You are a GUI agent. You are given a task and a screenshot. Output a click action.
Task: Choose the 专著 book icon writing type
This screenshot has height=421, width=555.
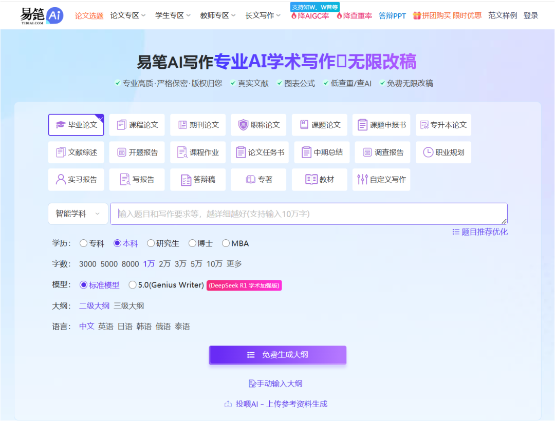(x=258, y=179)
